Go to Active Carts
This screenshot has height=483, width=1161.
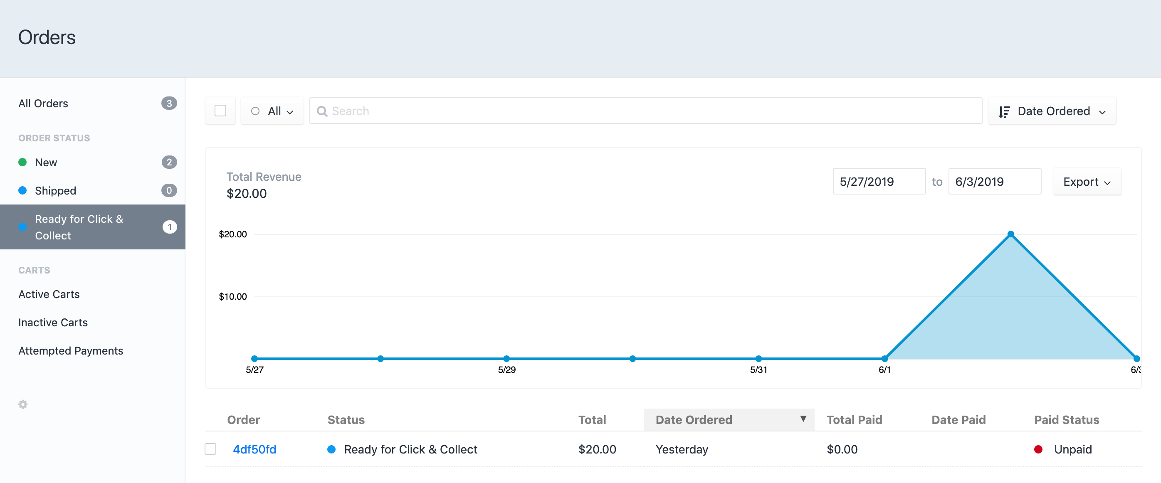click(49, 294)
